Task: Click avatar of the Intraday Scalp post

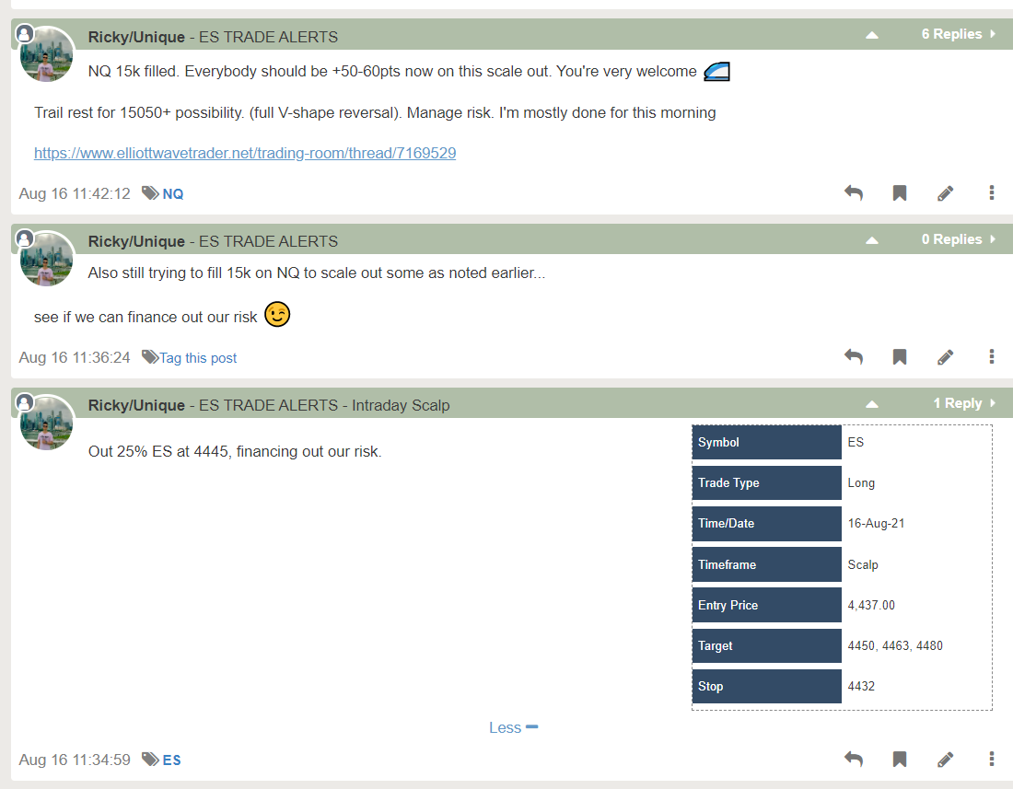Action: point(47,423)
